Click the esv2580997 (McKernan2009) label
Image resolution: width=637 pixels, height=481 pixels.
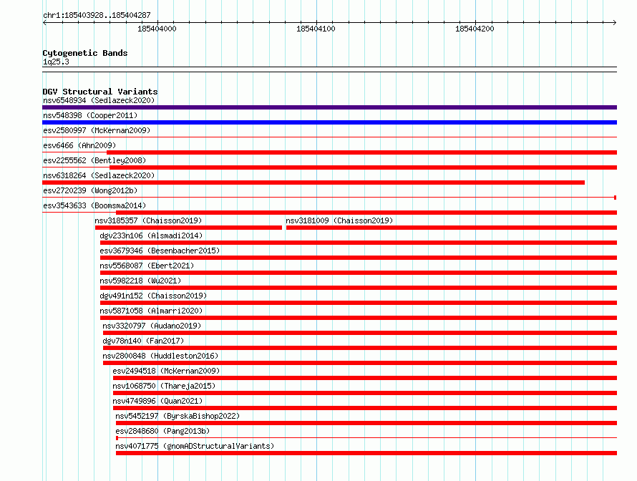point(97,130)
